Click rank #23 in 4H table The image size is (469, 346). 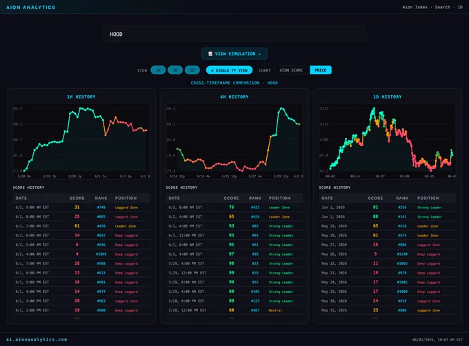(255, 263)
